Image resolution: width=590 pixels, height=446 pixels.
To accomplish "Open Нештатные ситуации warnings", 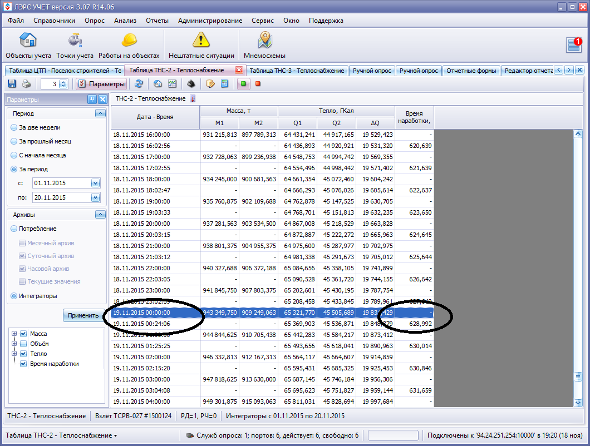I will (201, 46).
